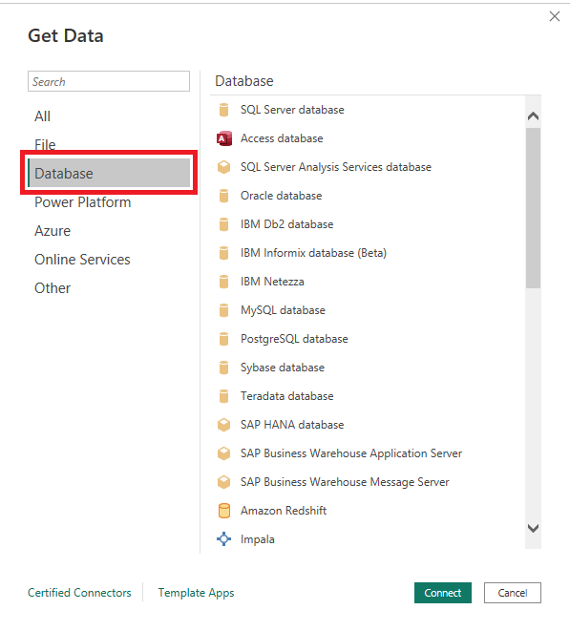The image size is (570, 631).
Task: Click the vertical scrollbar thumb
Action: 533,208
